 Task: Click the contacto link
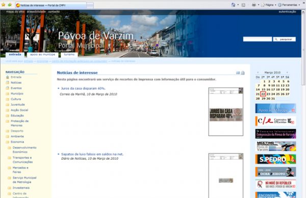tap(54, 12)
